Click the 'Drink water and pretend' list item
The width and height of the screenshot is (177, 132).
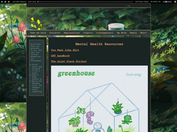click(37, 69)
